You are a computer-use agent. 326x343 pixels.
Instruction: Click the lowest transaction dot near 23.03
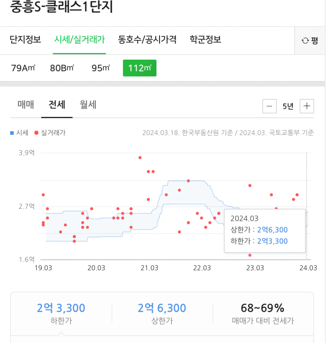(250, 255)
